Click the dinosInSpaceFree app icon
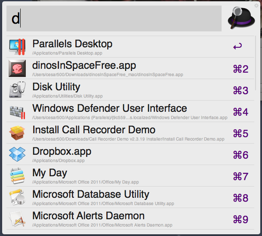Image resolution: width=262 pixels, height=236 pixels. coord(17,68)
